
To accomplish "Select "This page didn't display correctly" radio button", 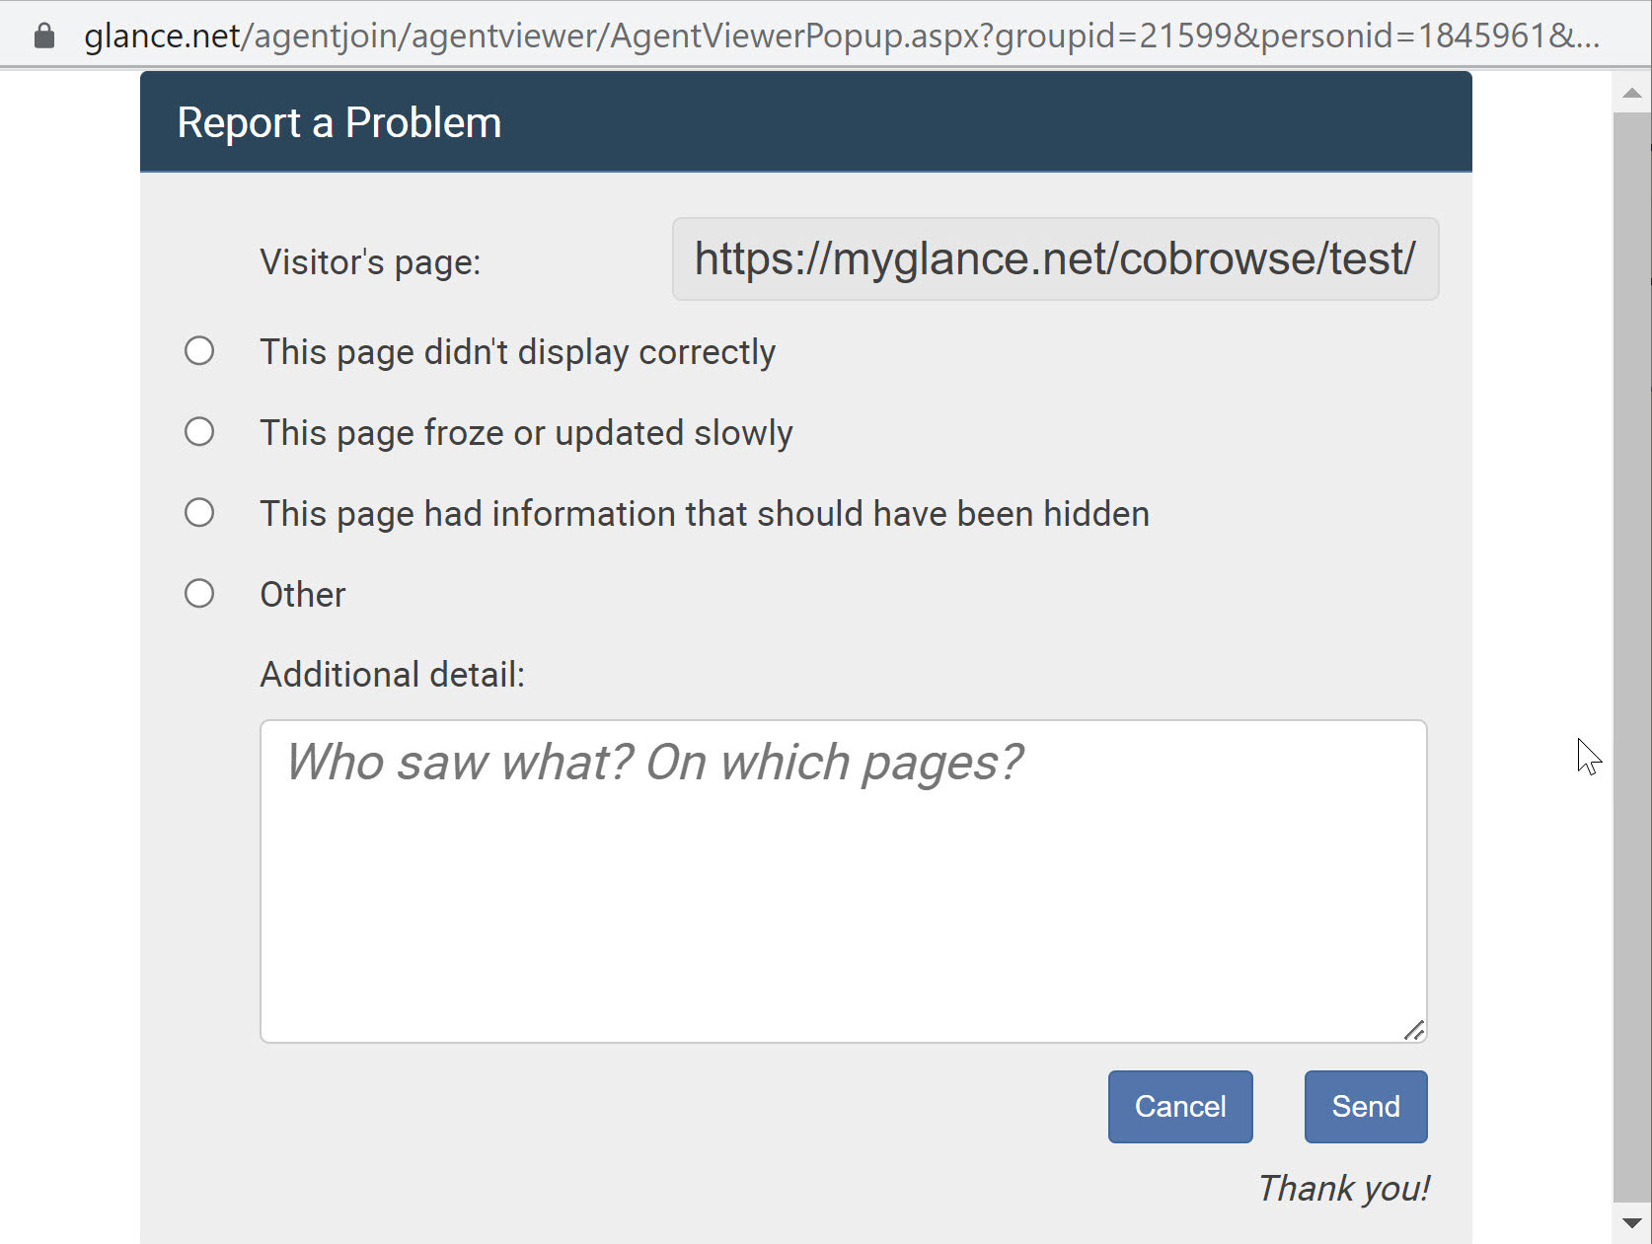I will click(199, 351).
